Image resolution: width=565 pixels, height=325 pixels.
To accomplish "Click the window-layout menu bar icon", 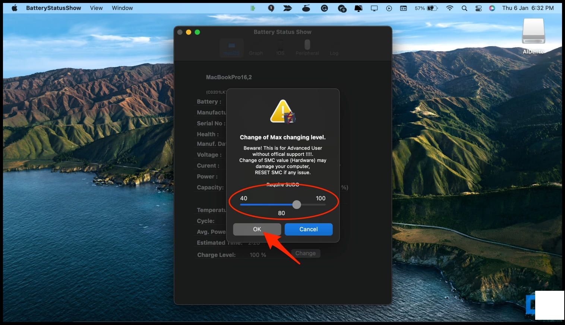I will click(404, 8).
